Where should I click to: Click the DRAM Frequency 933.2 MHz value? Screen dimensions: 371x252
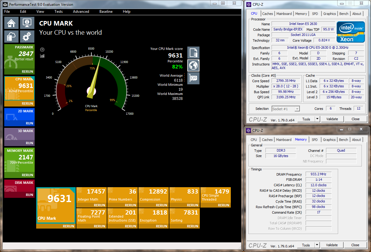pyautogui.click(x=318, y=174)
